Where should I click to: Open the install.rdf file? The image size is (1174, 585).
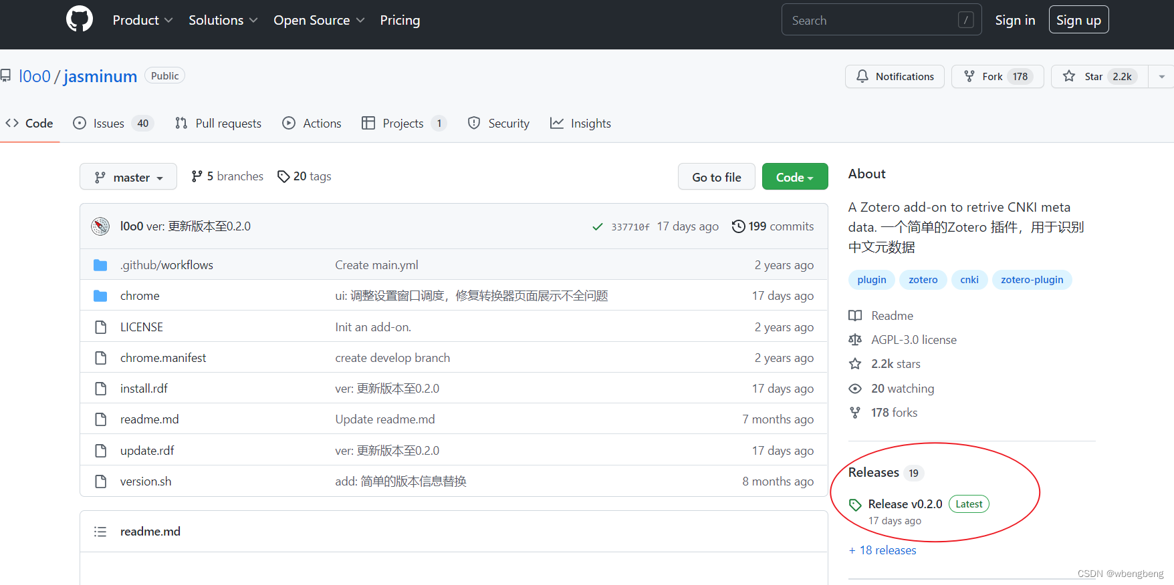[144, 389]
